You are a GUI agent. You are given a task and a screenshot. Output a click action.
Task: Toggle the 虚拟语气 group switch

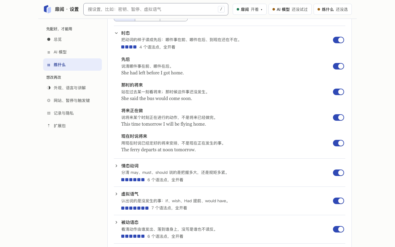339,201
